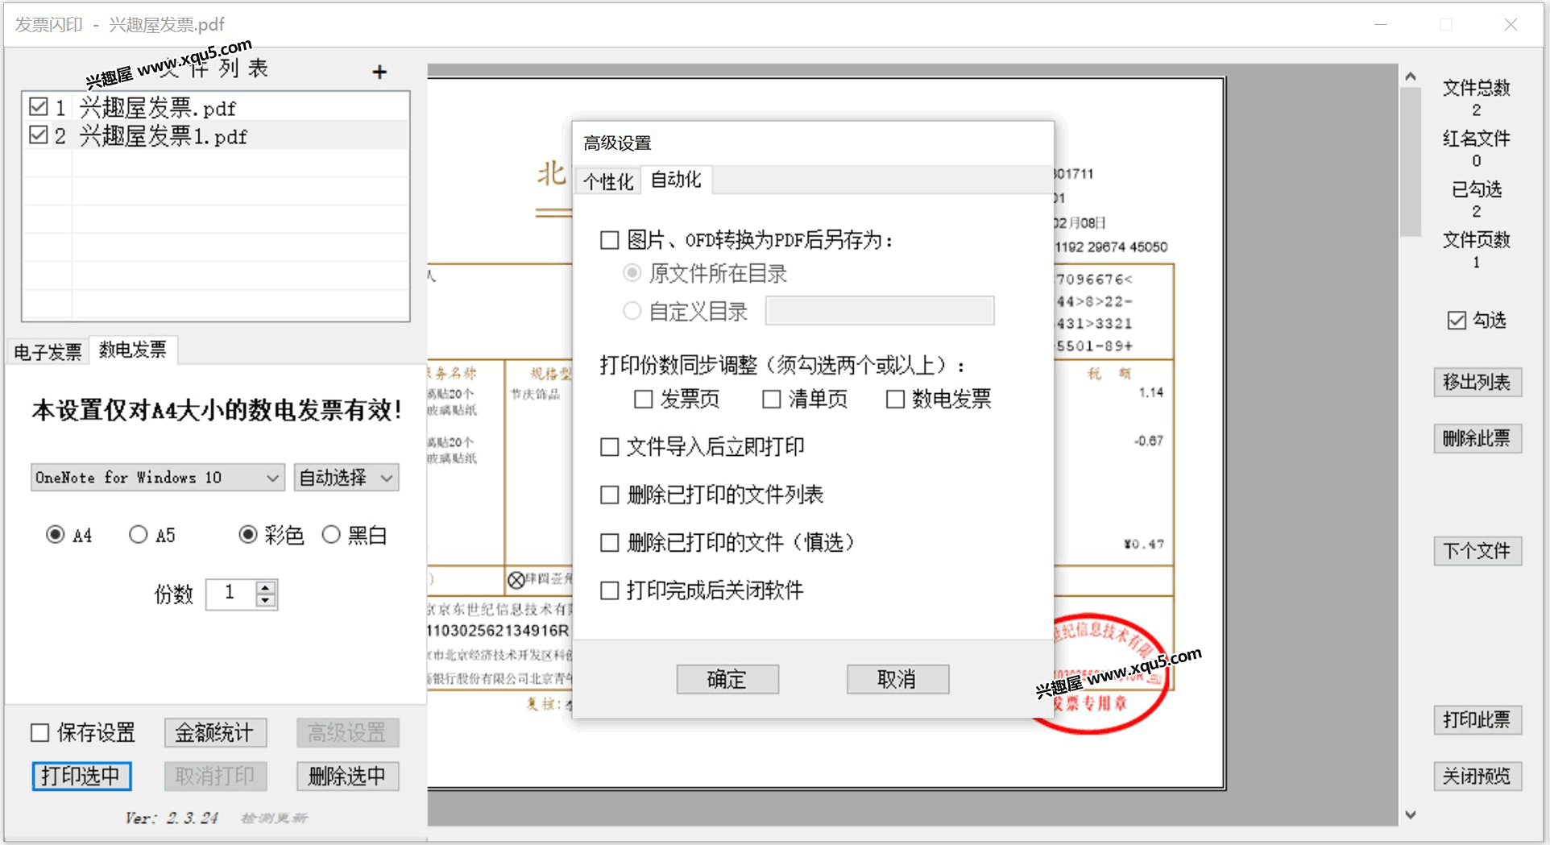Open the 电子发票 tab
The width and height of the screenshot is (1550, 845).
click(x=48, y=352)
